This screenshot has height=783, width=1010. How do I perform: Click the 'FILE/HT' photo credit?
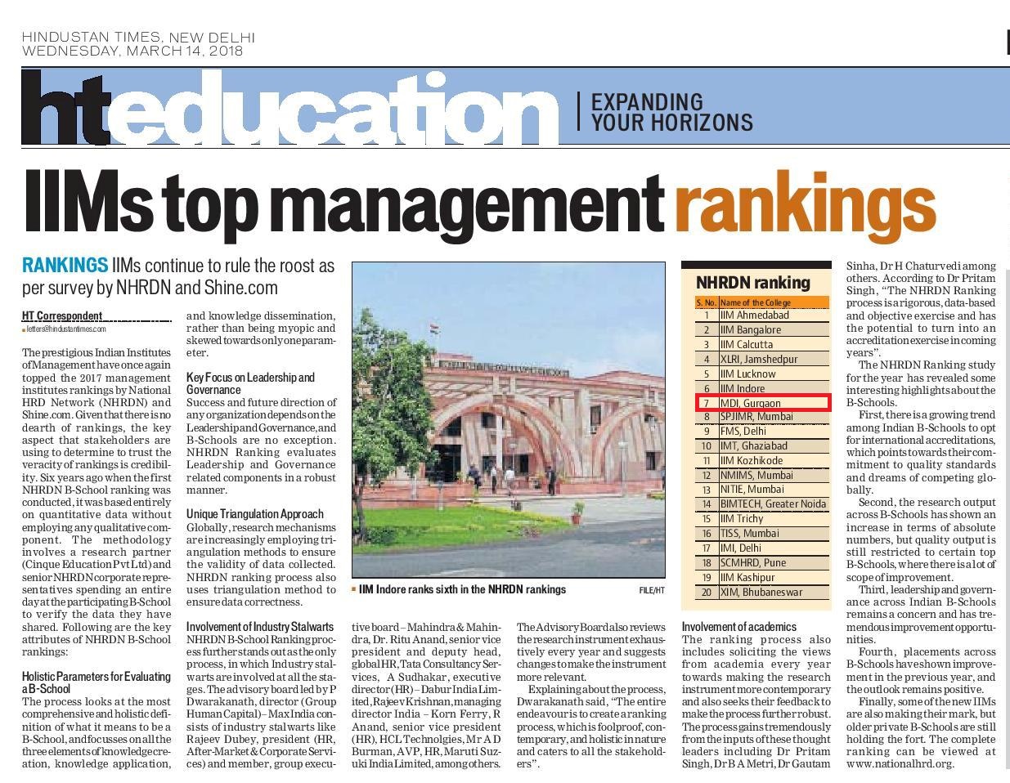[x=652, y=590]
